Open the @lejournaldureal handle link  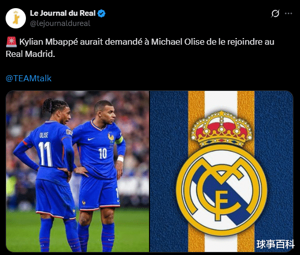coord(60,23)
